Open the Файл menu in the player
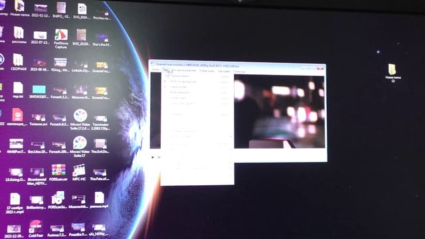Viewport: 425px width, 239px height. [x=156, y=70]
